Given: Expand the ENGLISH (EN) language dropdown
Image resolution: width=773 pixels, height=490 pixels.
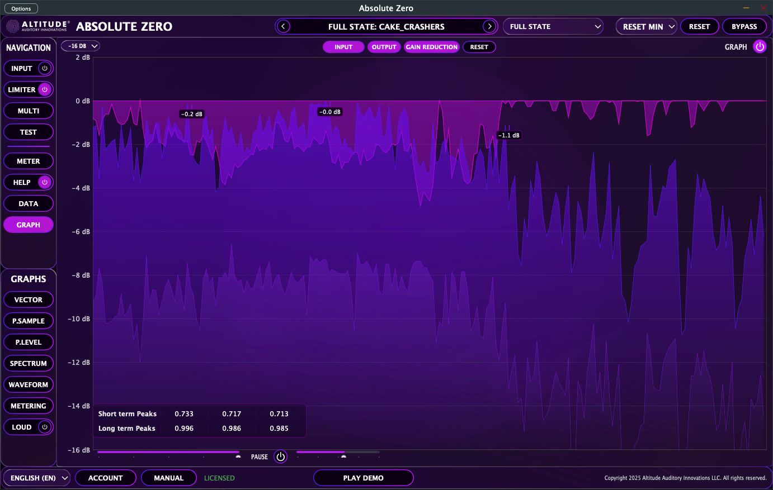Looking at the screenshot, I should [x=37, y=478].
